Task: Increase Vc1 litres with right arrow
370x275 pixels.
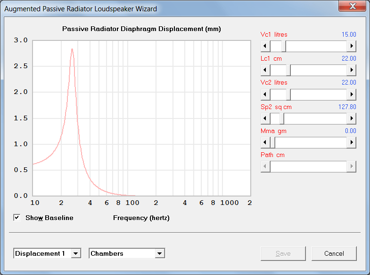Action: coord(351,46)
